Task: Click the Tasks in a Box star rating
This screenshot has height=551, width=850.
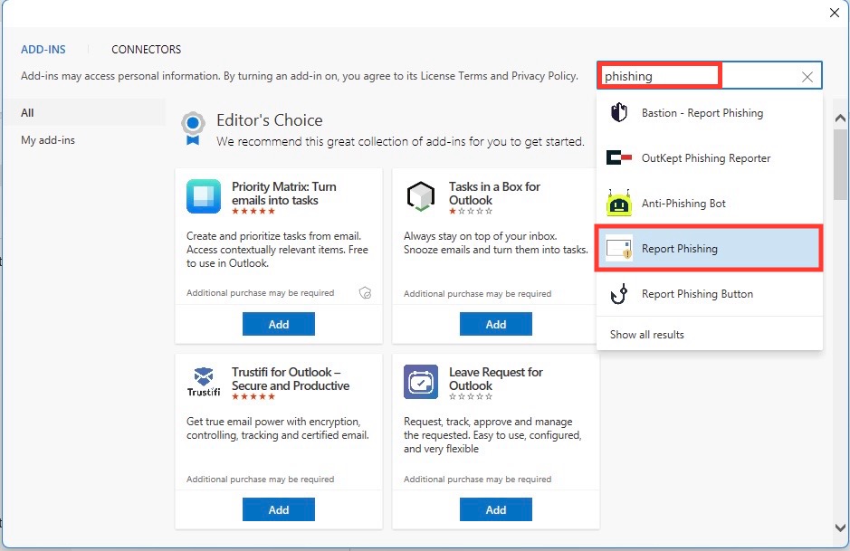Action: tap(471, 212)
